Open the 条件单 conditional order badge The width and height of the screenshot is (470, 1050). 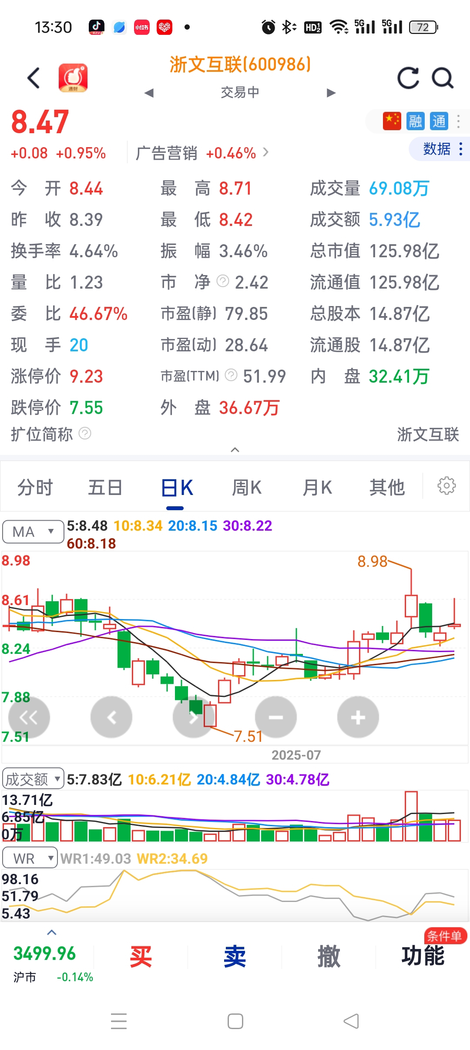tap(445, 936)
